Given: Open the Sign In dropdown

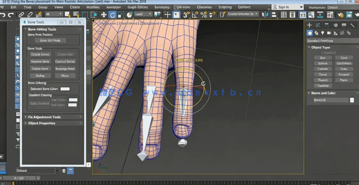Looking at the screenshot, I should (288, 7).
